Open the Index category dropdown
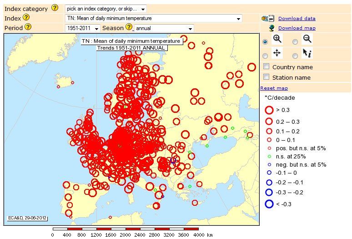This screenshot has height=239, width=352. pos(106,9)
